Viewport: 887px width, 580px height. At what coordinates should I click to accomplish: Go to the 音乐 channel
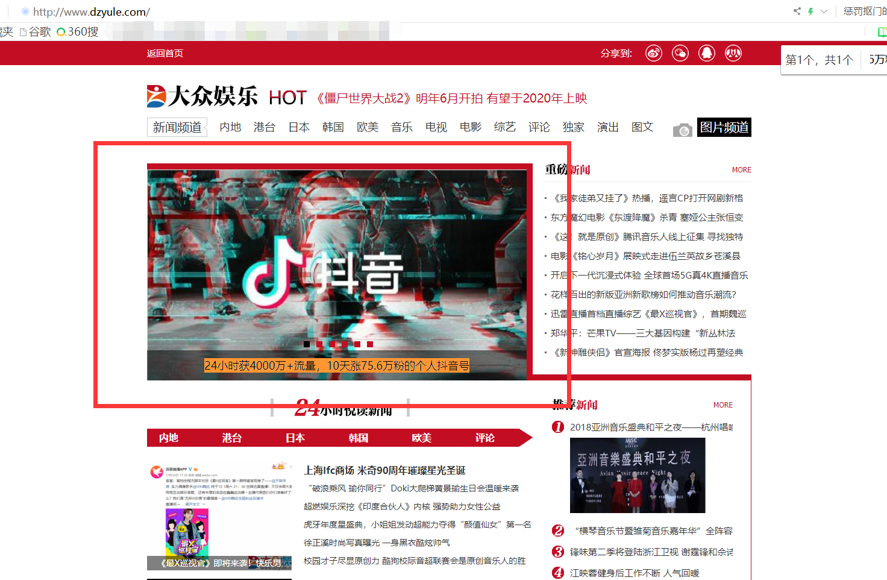402,127
